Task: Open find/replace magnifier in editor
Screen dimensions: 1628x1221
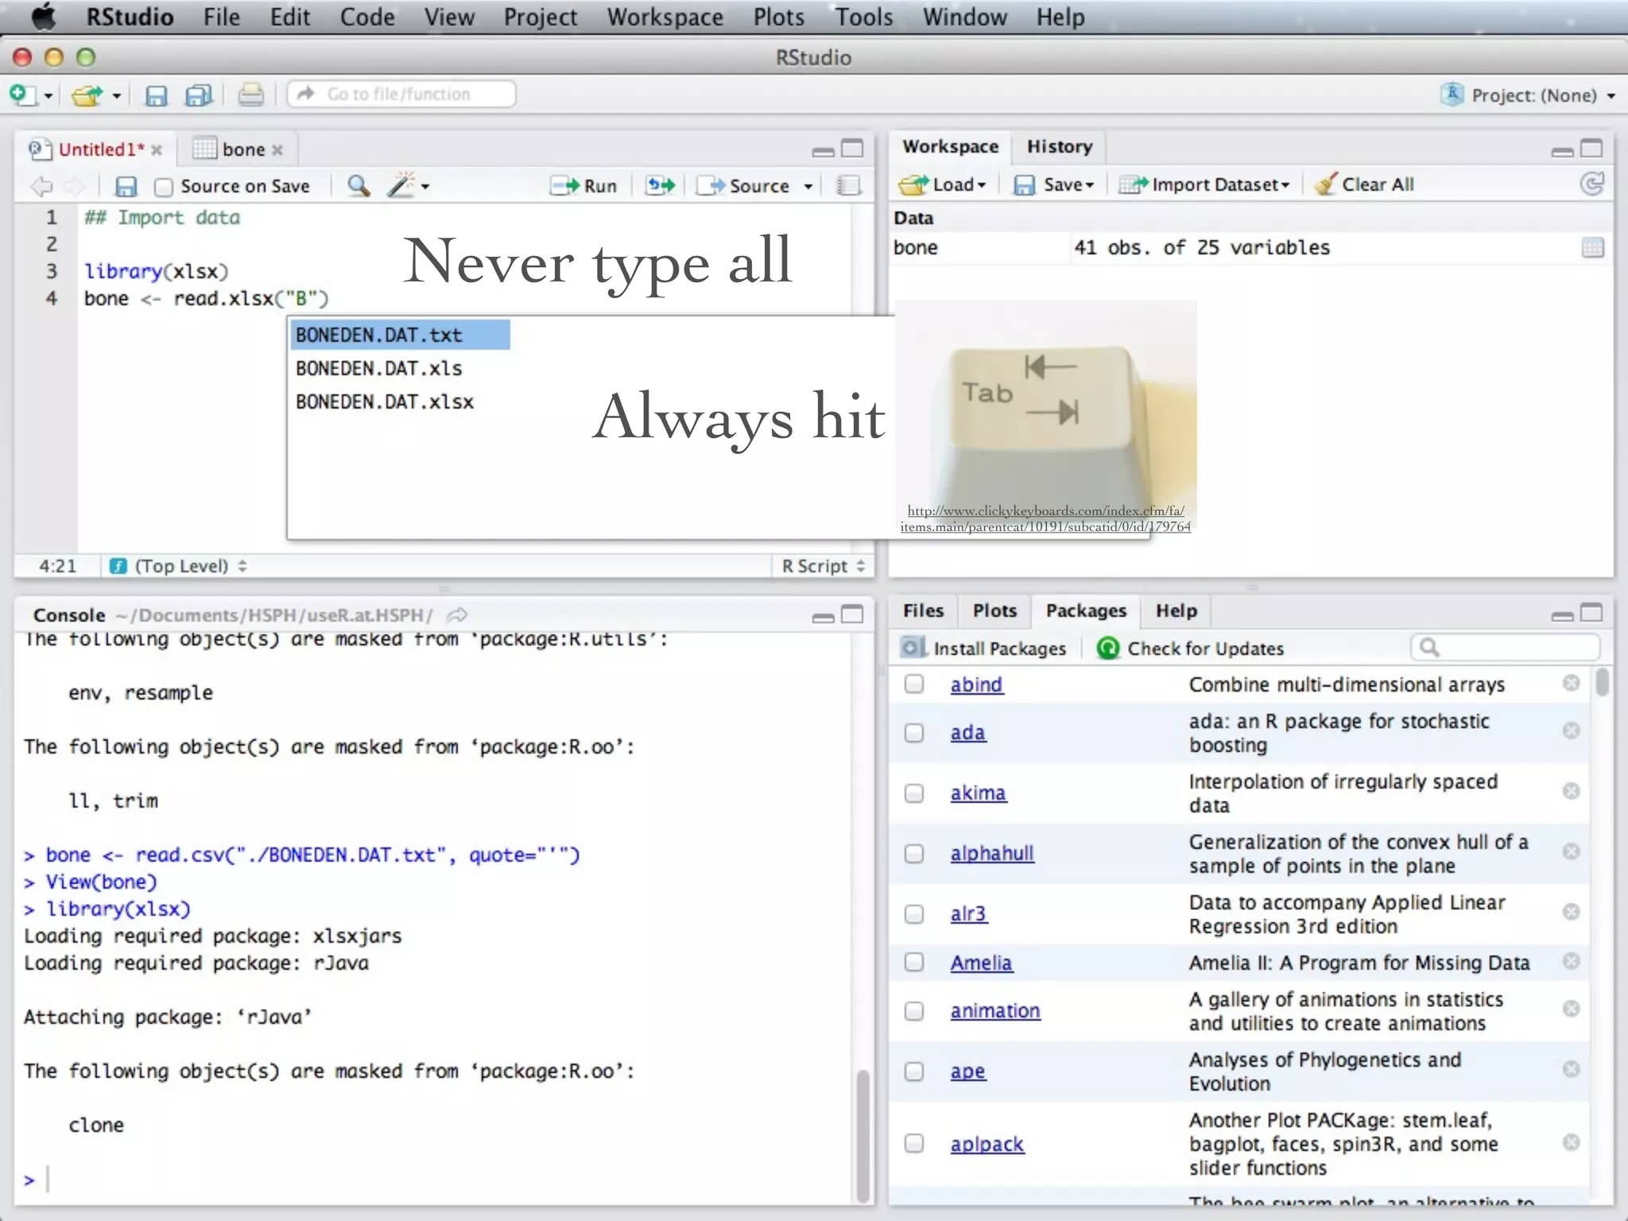Action: click(x=359, y=185)
